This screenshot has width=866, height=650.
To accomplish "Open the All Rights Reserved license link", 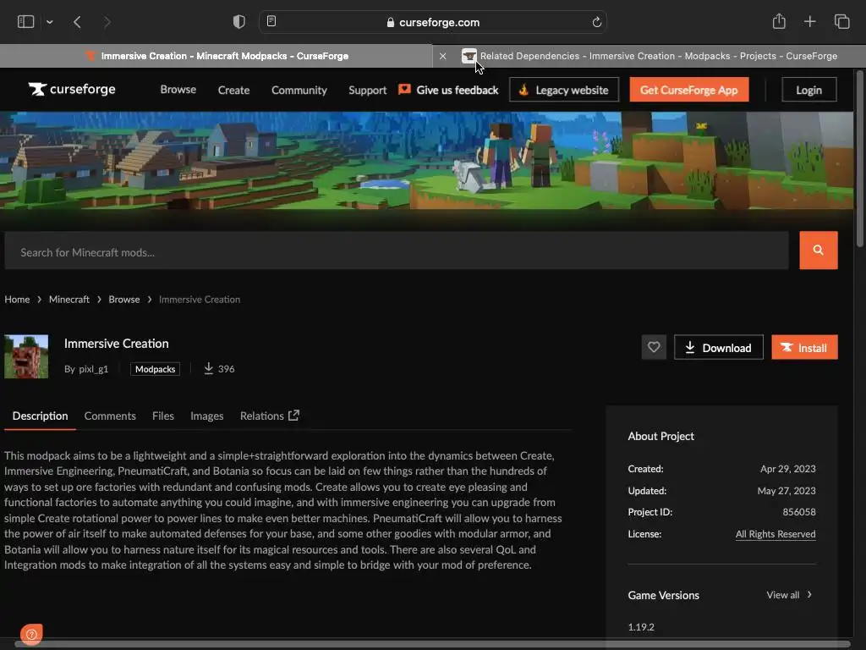I will click(776, 534).
